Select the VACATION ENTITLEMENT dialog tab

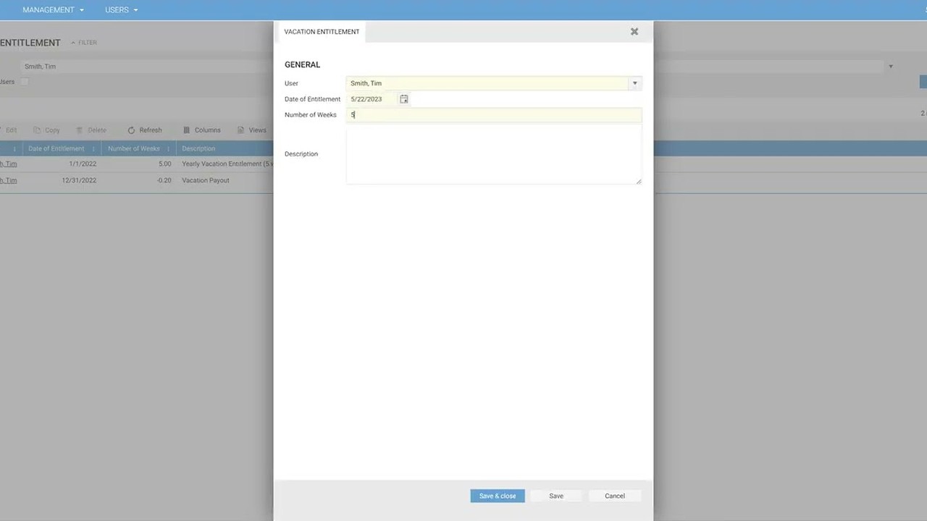pyautogui.click(x=322, y=32)
